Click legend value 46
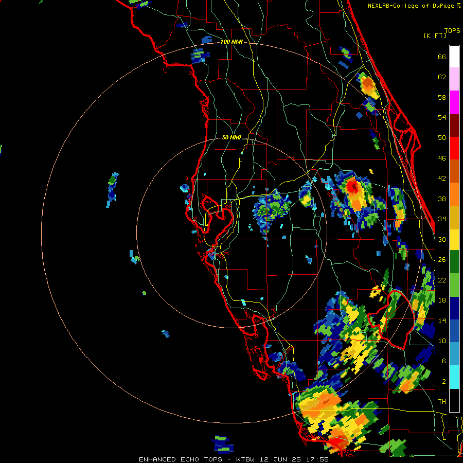Image resolution: width=463 pixels, height=463 pixels. pyautogui.click(x=442, y=158)
